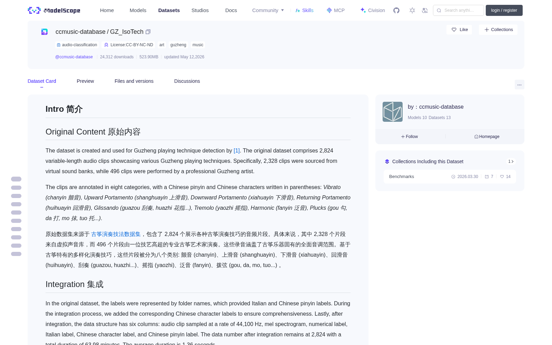The height and width of the screenshot is (345, 552).
Task: Click the audio-classification tag text
Action: pos(79,45)
